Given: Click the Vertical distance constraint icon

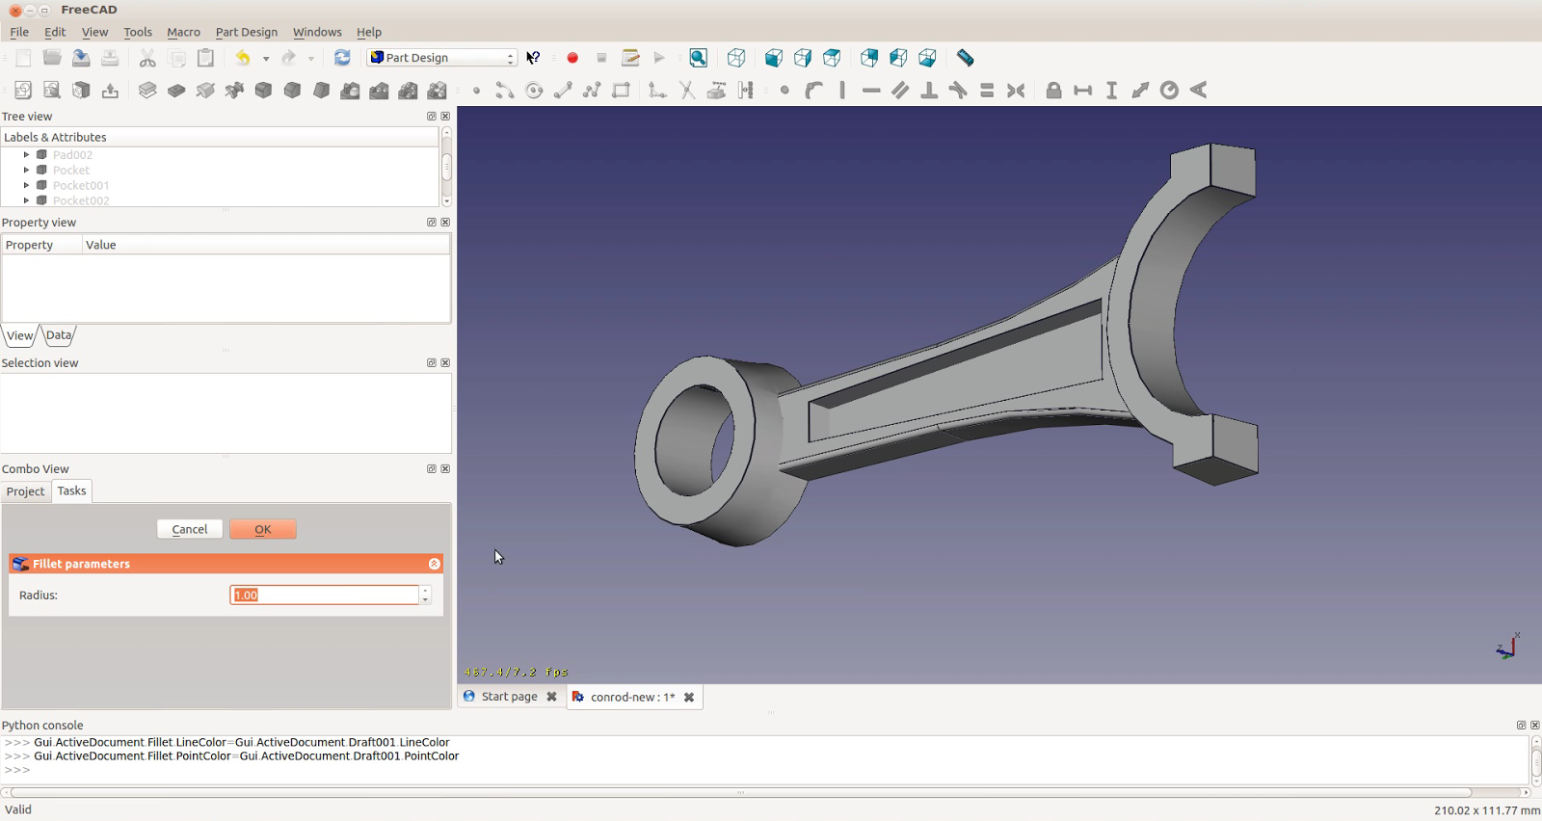Looking at the screenshot, I should coord(1111,90).
